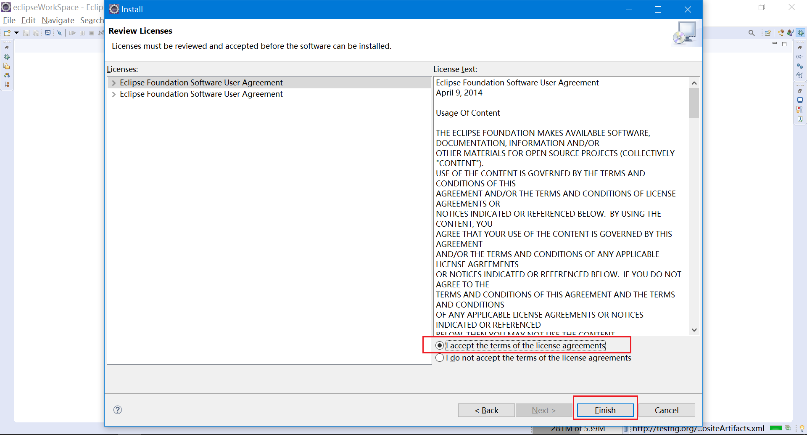Viewport: 807px width, 435px height.
Task: Click license text scrollbar down arrow
Action: (x=694, y=330)
